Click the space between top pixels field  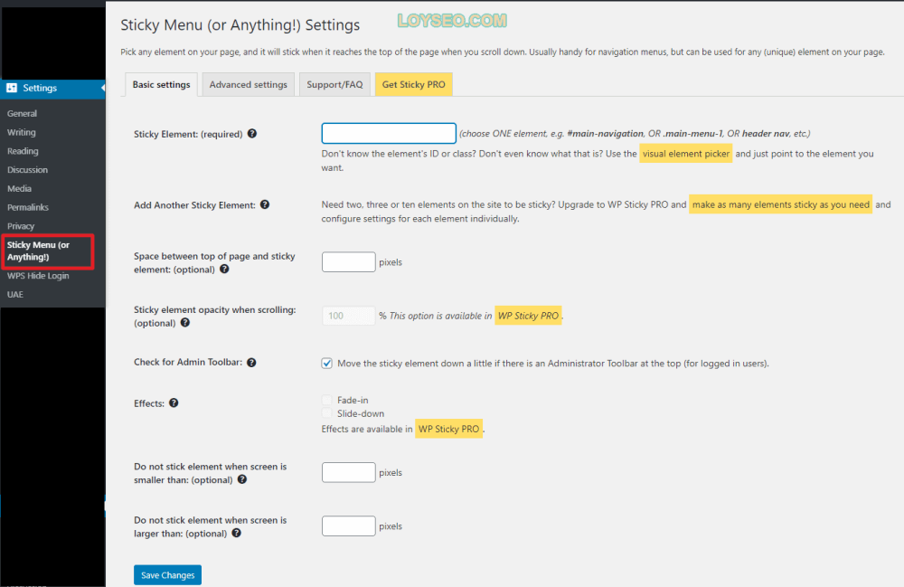point(349,261)
